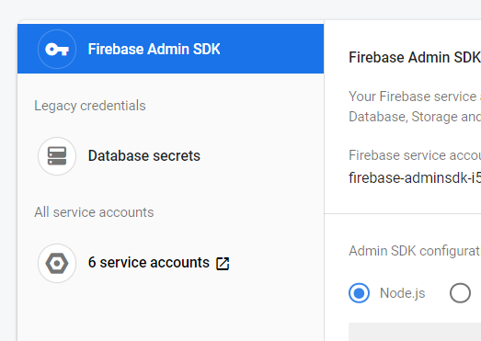
Task: Open the 6 service accounts link
Action: tap(148, 263)
